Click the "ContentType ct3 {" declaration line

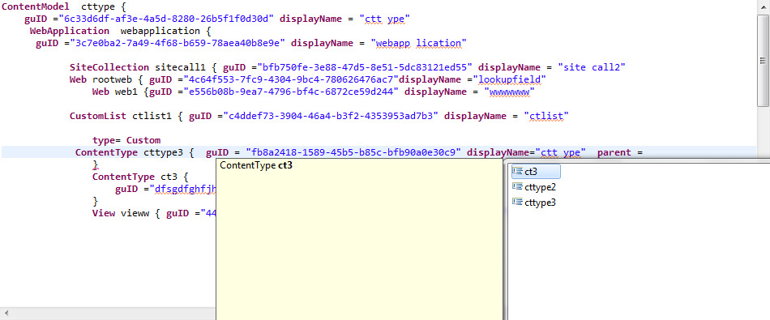140,177
